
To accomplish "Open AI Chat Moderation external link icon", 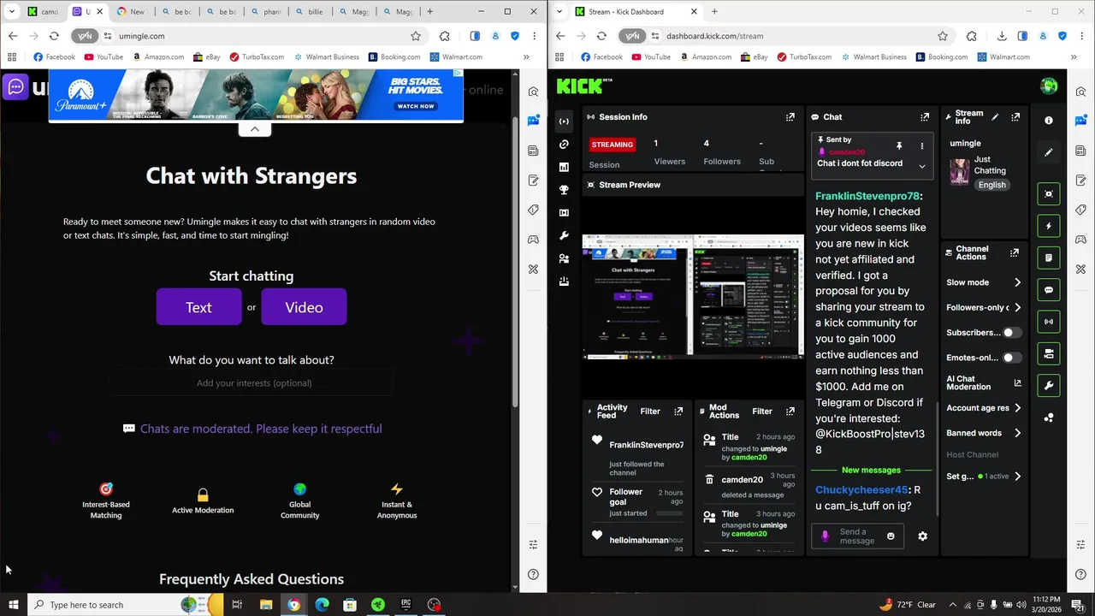I will [1017, 383].
